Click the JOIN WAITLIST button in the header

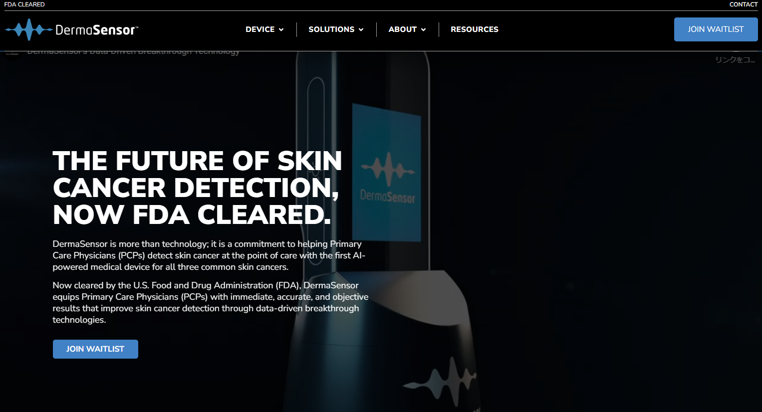716,29
